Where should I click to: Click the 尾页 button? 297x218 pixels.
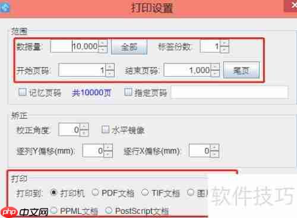(x=241, y=69)
